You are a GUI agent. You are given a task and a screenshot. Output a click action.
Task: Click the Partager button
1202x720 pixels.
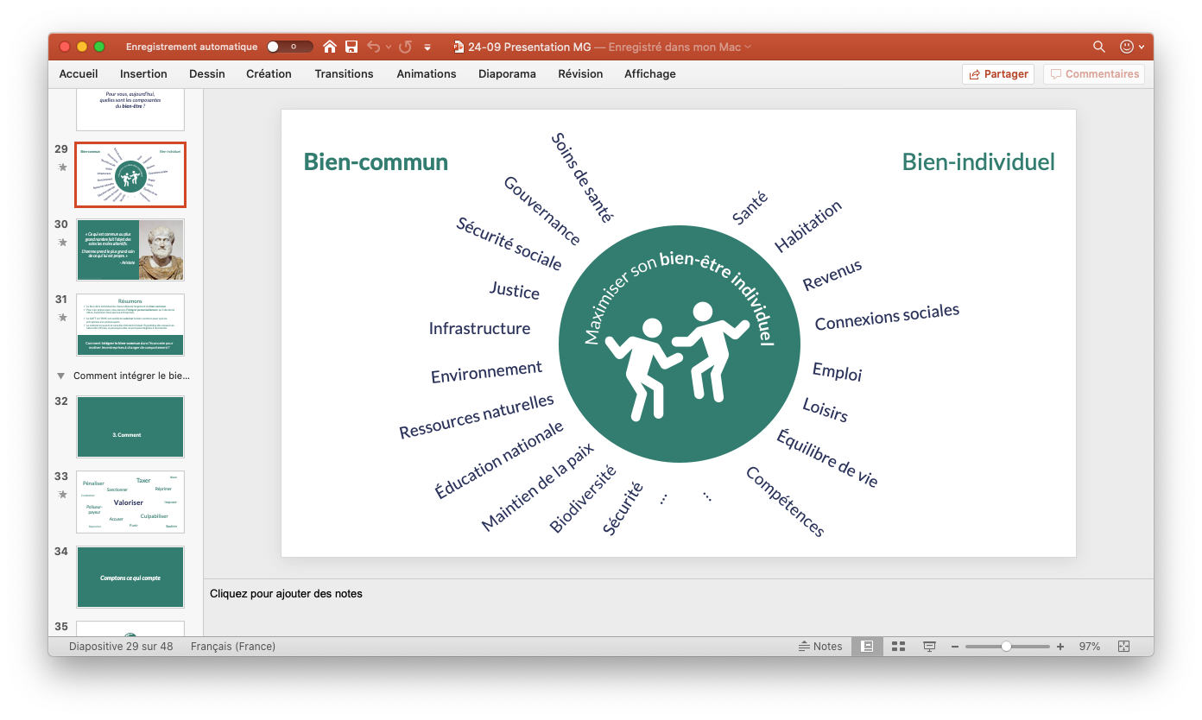point(998,74)
